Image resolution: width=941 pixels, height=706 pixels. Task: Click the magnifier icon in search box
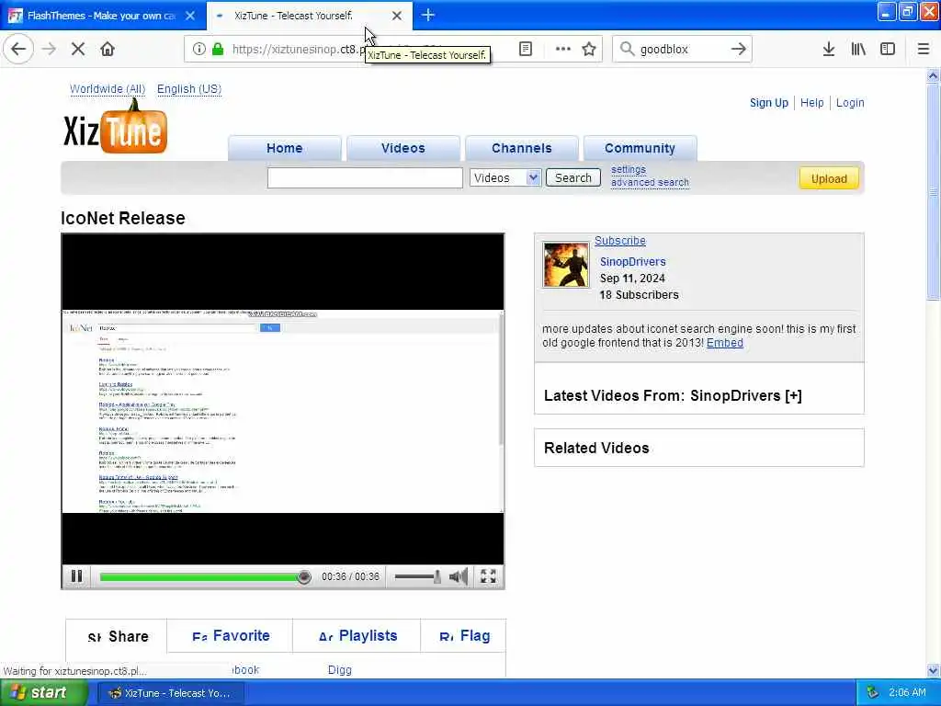(627, 50)
